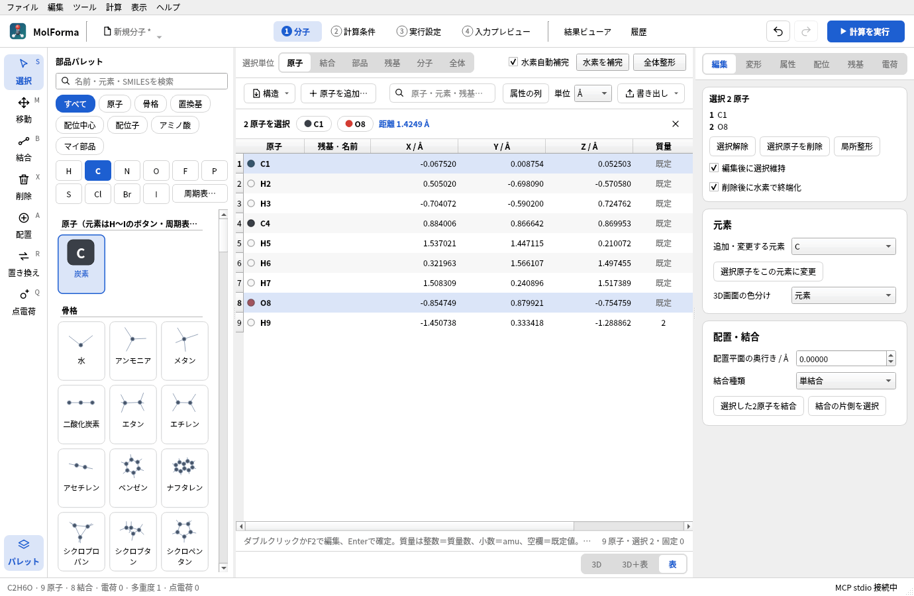
Task: Open the 追加・変更する元素 element dropdown
Action: tap(844, 246)
